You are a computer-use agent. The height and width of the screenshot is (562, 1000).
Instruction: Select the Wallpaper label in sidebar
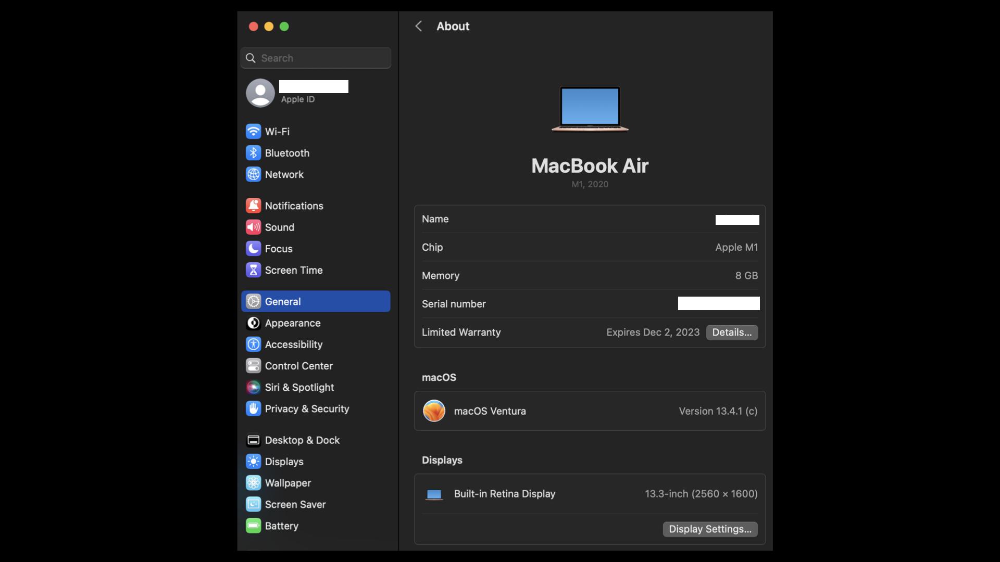287,483
